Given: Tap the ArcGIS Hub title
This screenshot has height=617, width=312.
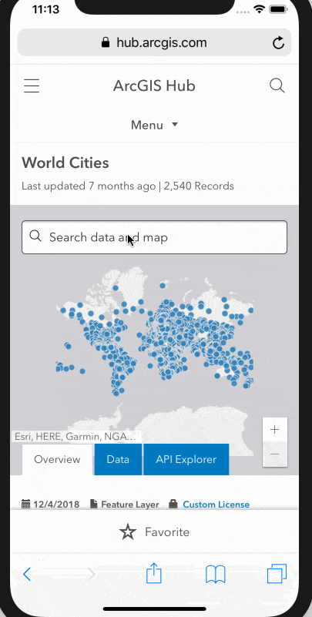Looking at the screenshot, I should coord(154,86).
